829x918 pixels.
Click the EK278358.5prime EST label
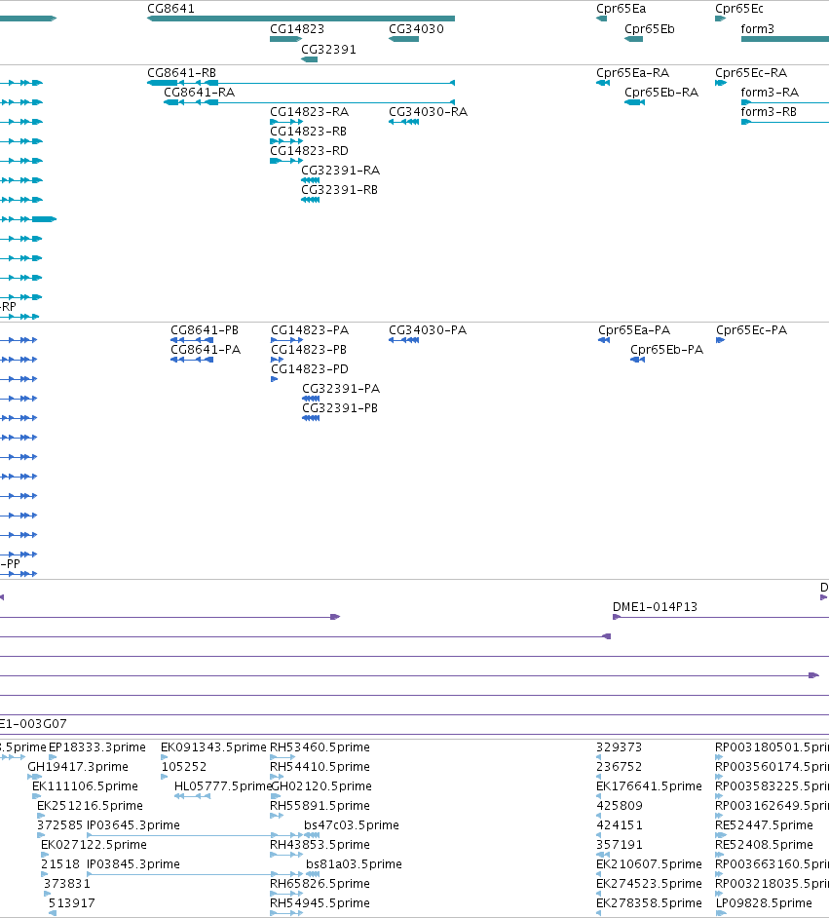pyautogui.click(x=649, y=903)
